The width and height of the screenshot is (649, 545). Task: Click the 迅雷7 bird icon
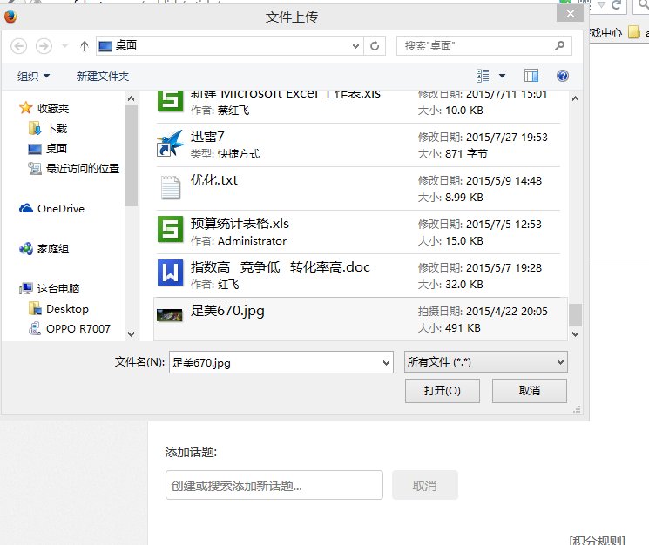click(x=170, y=143)
